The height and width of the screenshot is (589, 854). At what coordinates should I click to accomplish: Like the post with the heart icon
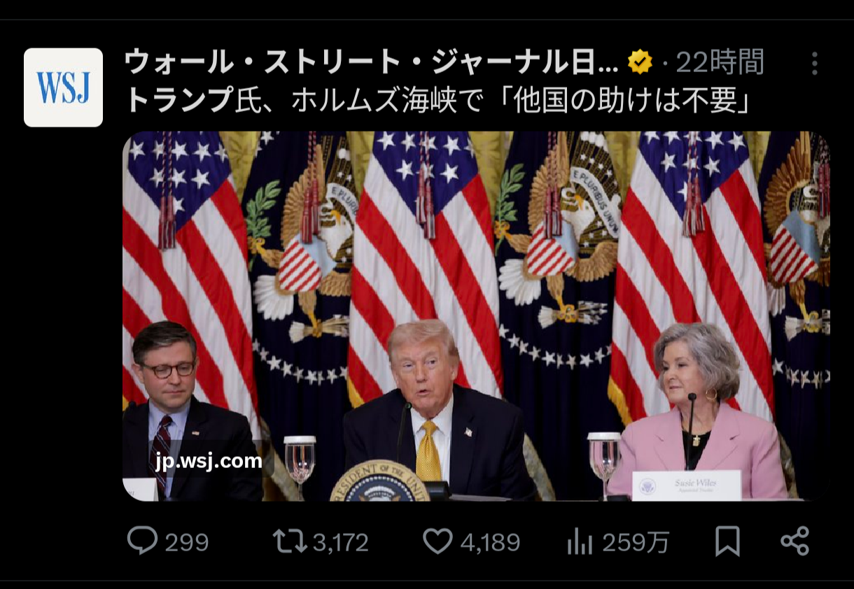point(438,541)
